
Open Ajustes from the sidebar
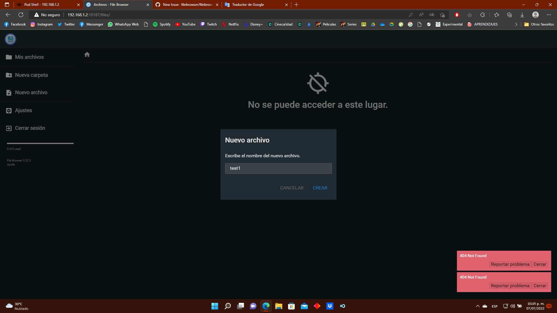23,110
